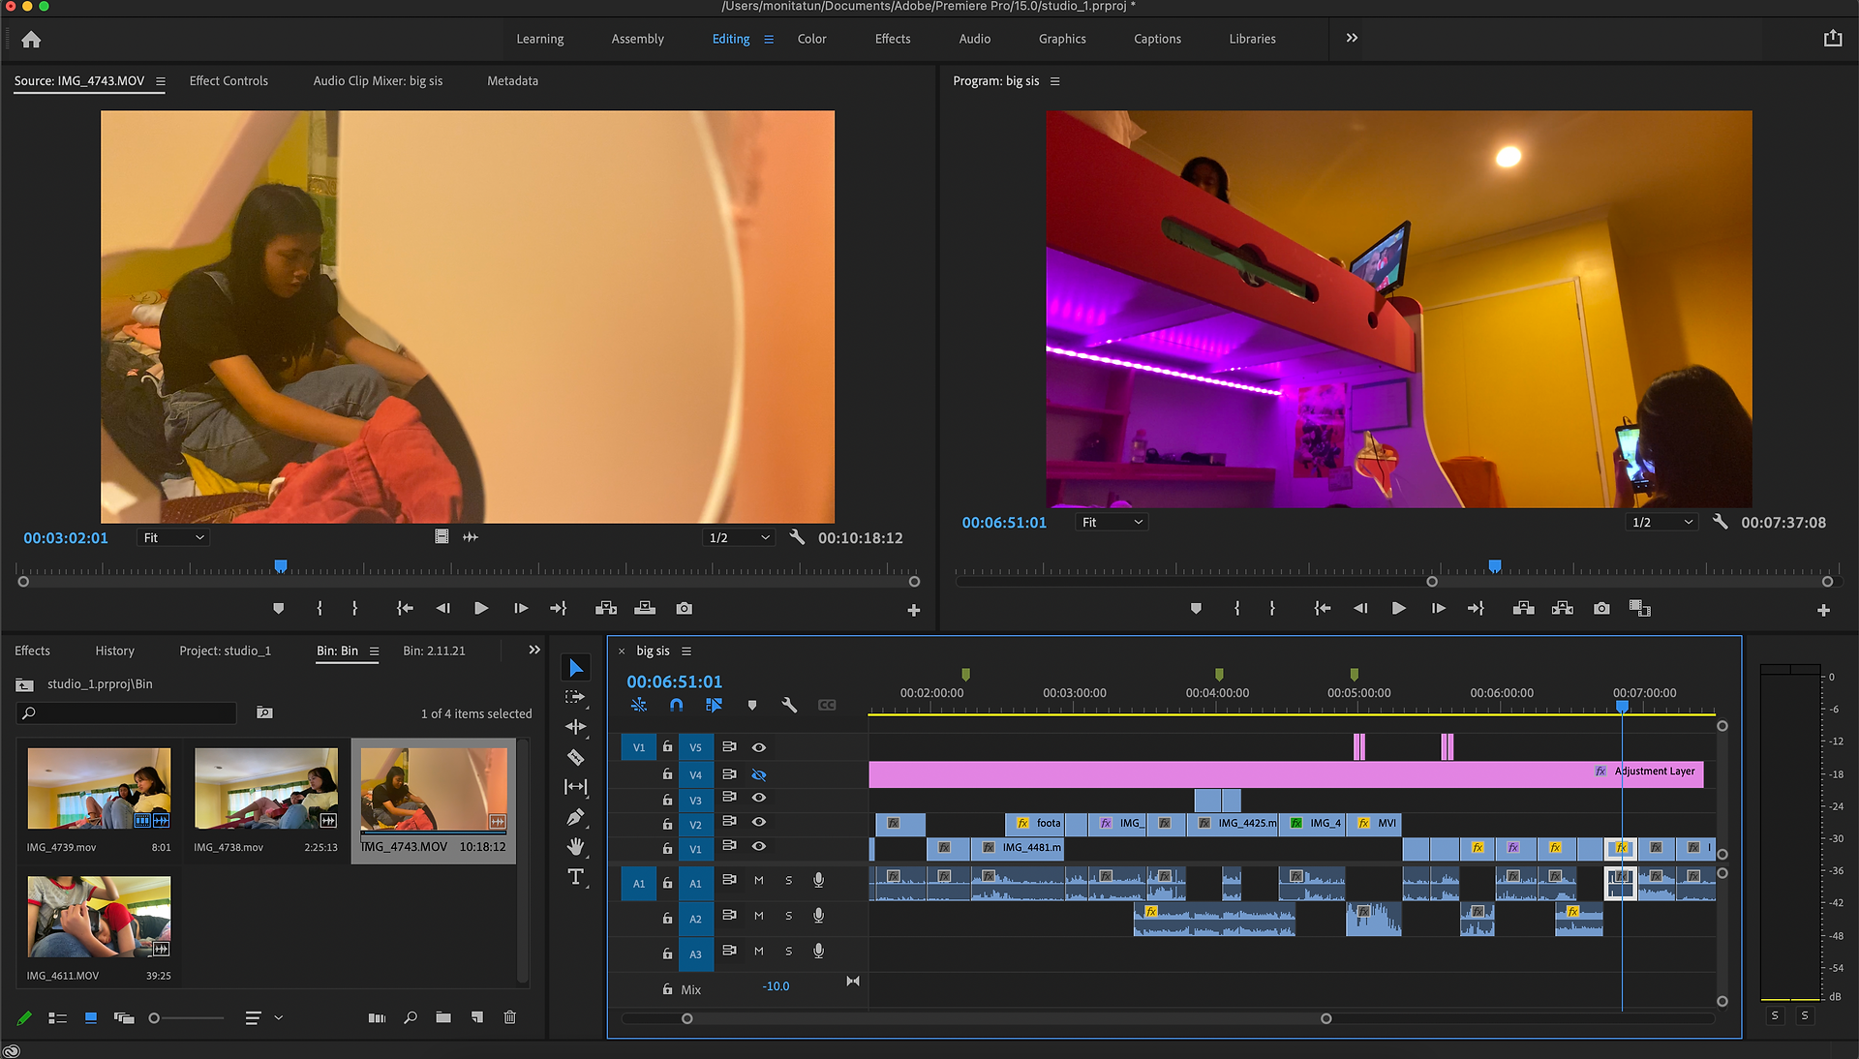Open the Metadata tab

click(512, 81)
